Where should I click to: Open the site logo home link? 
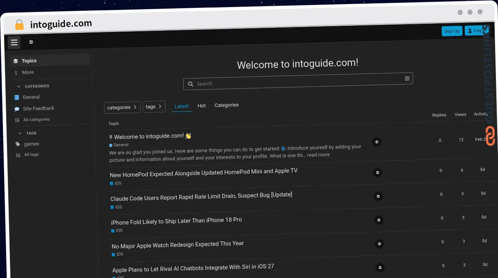tap(31, 42)
